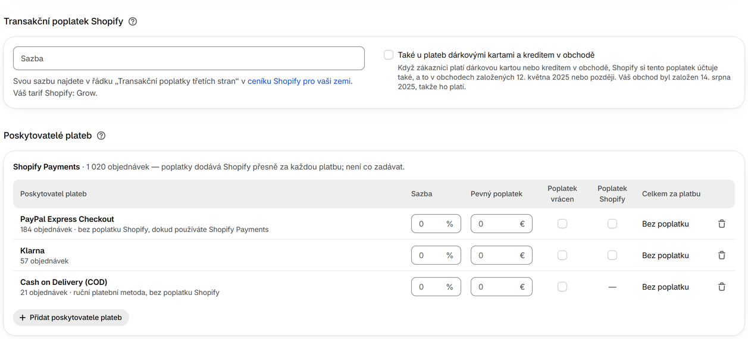Tick Poplatek vrácen checkbox for Klarna
This screenshot has height=339, width=748.
click(x=562, y=255)
